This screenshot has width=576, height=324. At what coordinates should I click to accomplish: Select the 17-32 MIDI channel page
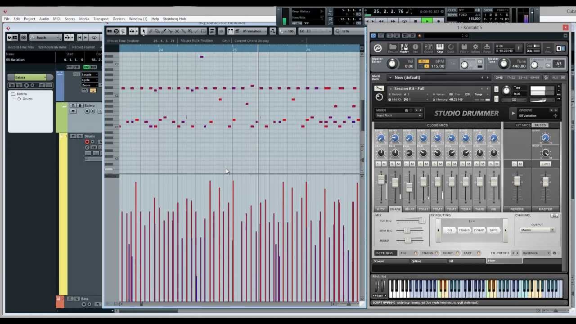click(511, 77)
